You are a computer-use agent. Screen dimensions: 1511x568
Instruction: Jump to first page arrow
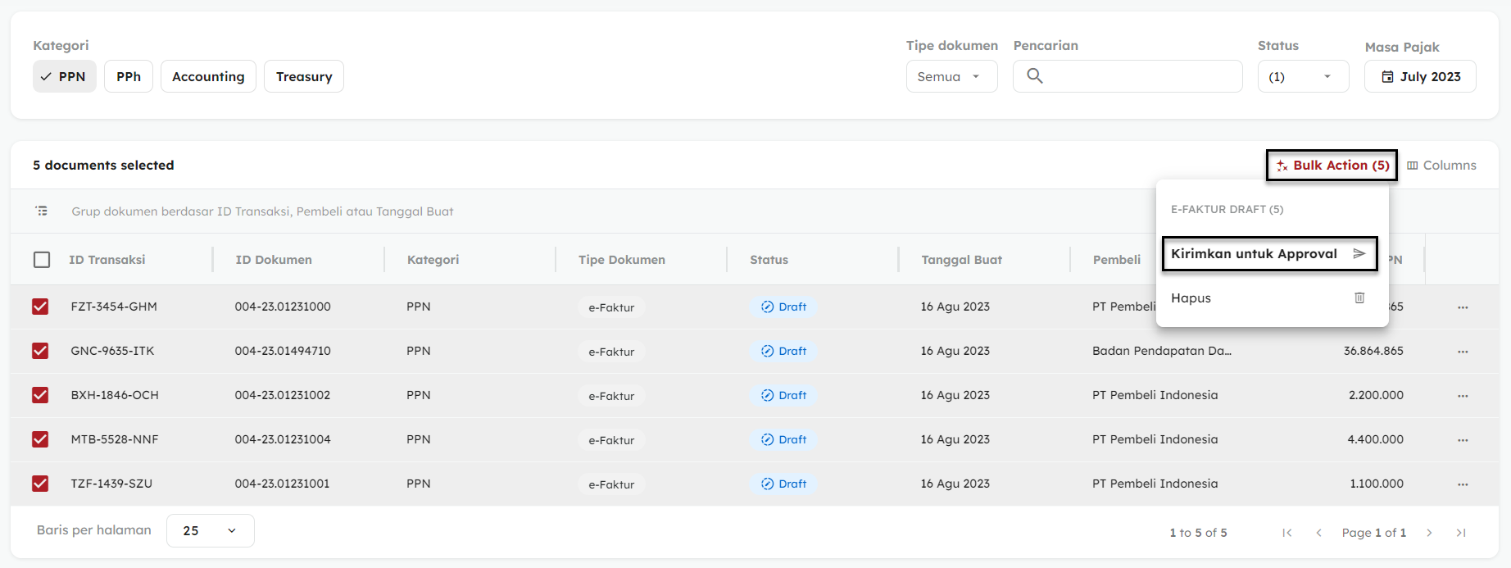[x=1287, y=533]
